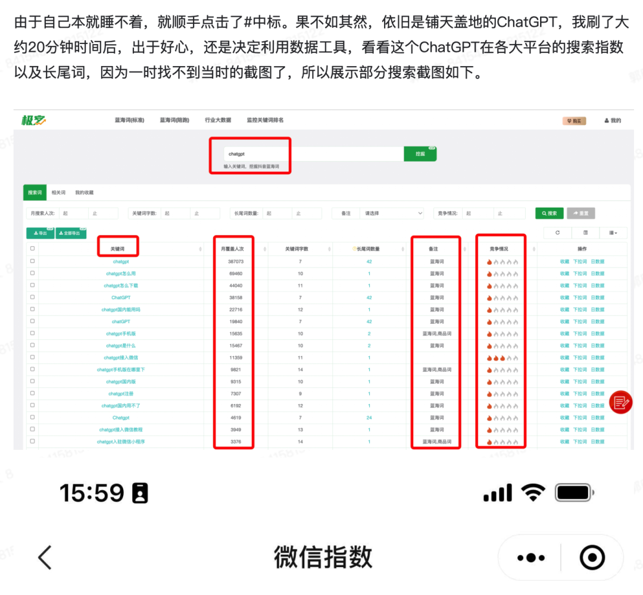Focus the chatgpt keyword input field
Image resolution: width=643 pixels, height=595 pixels.
[314, 154]
